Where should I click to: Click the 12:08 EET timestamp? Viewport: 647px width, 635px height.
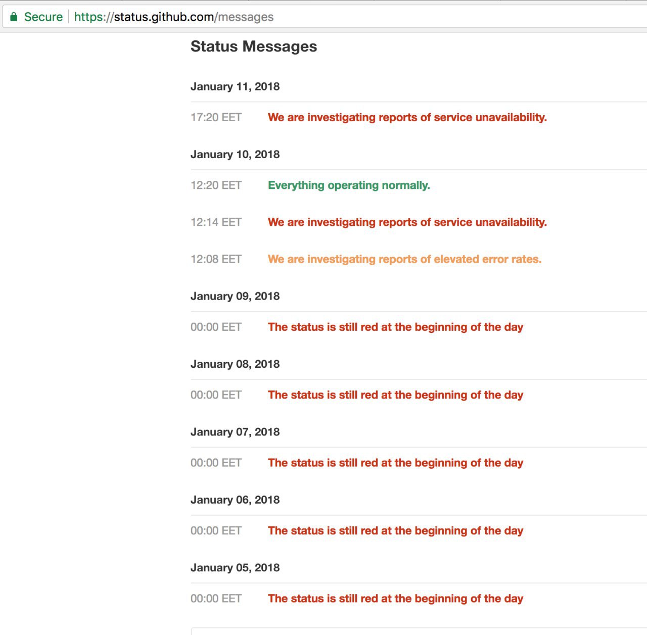(216, 259)
